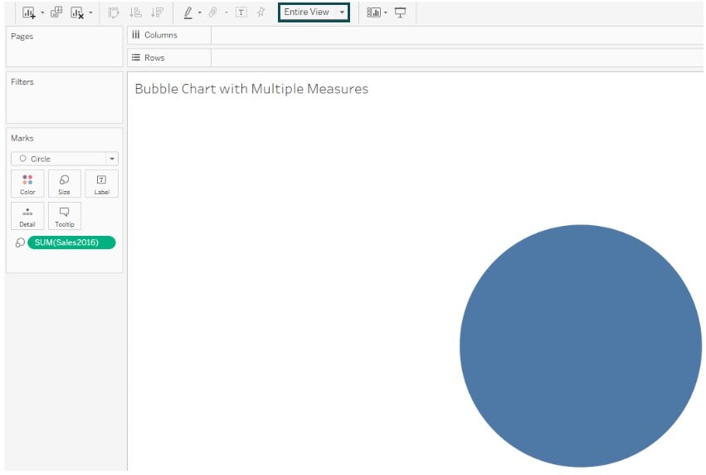The width and height of the screenshot is (706, 475).
Task: Open the Group Members dropdown arrow
Action: 226,12
